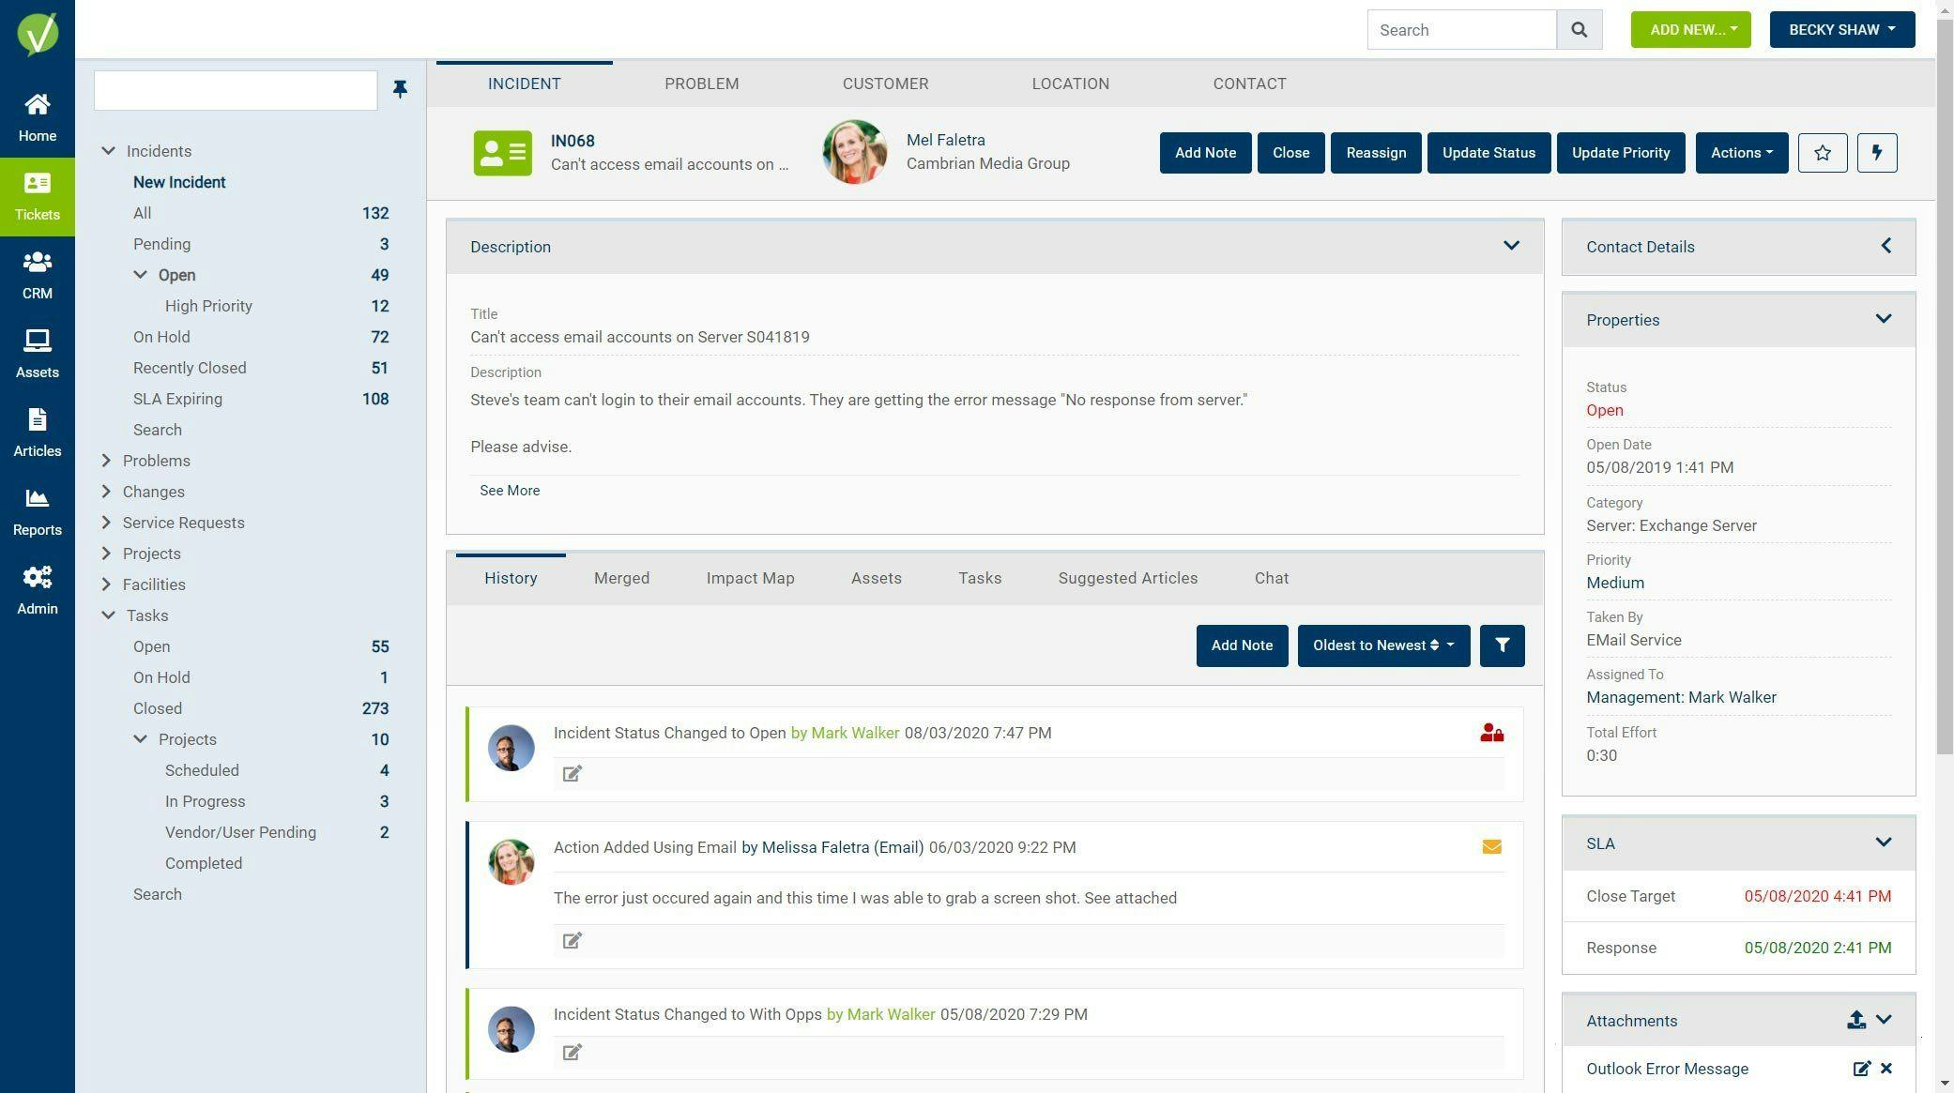Edit the Outlook Error Message attachment
This screenshot has height=1093, width=1954.
[1861, 1069]
